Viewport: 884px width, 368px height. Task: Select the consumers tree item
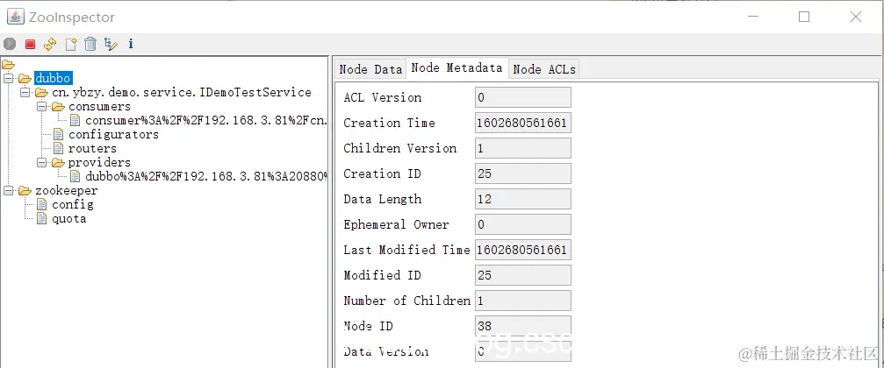(x=99, y=106)
